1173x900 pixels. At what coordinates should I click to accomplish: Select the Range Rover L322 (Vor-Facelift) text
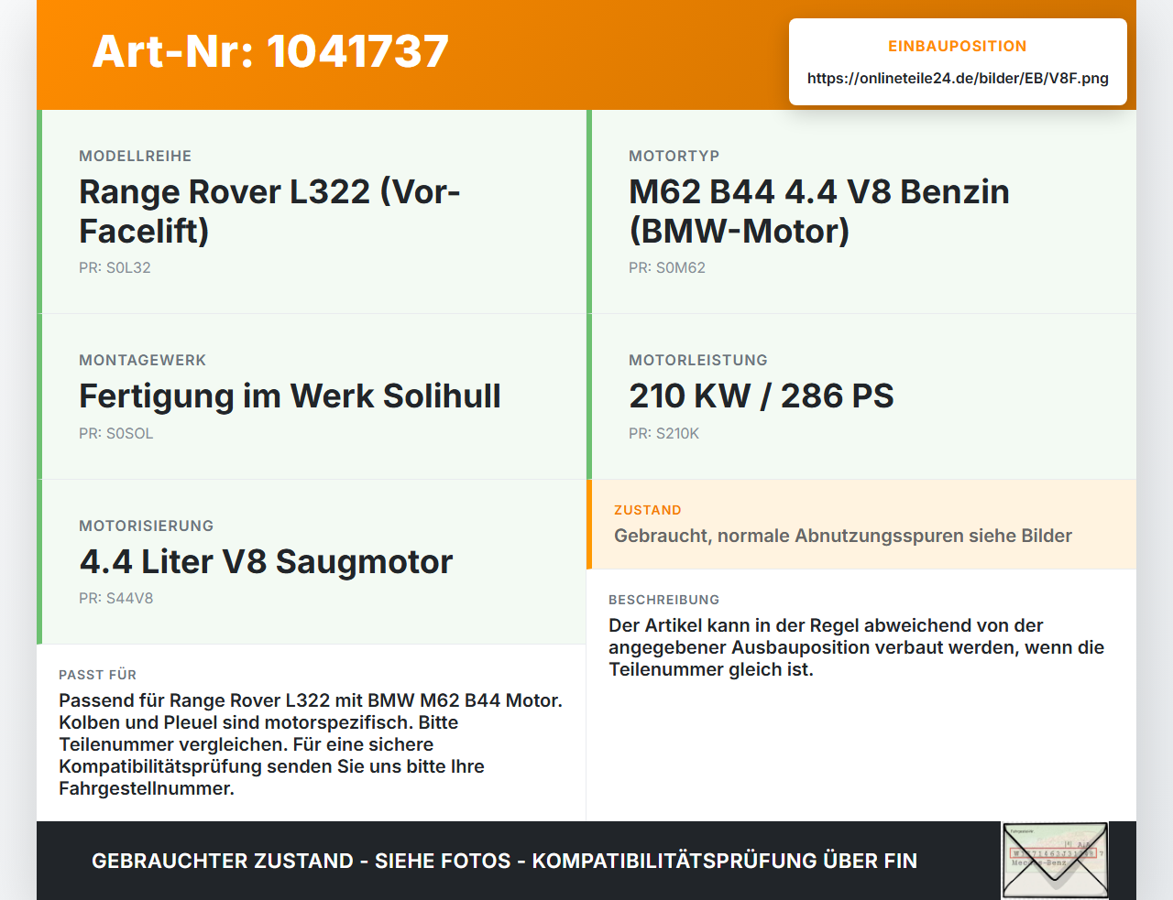(269, 211)
